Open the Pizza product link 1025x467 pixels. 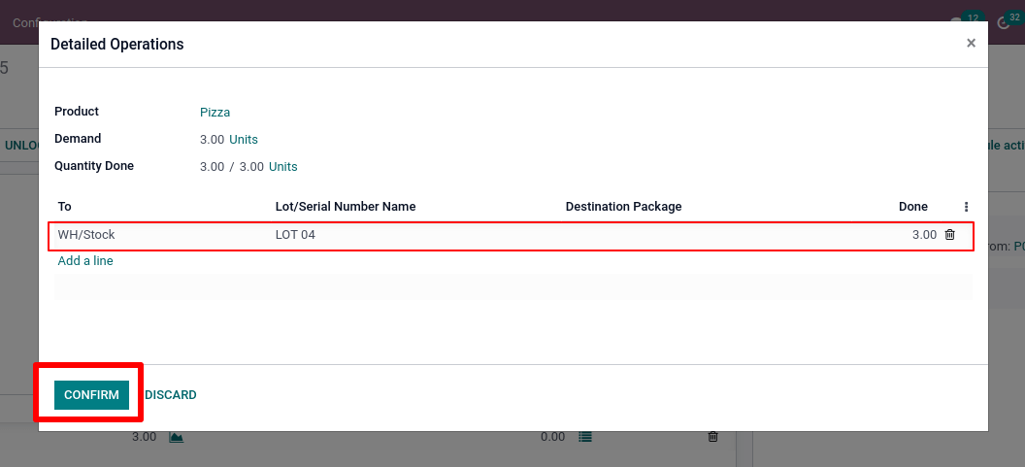(x=215, y=113)
